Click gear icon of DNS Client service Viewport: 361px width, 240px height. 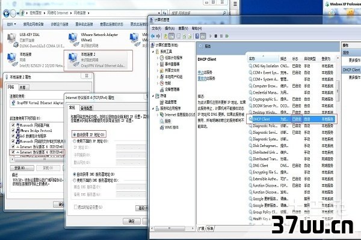click(x=250, y=166)
